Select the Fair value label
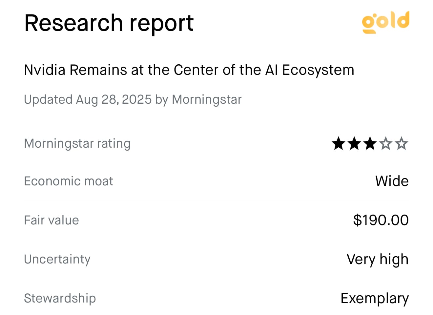The height and width of the screenshot is (315, 433). point(52,220)
